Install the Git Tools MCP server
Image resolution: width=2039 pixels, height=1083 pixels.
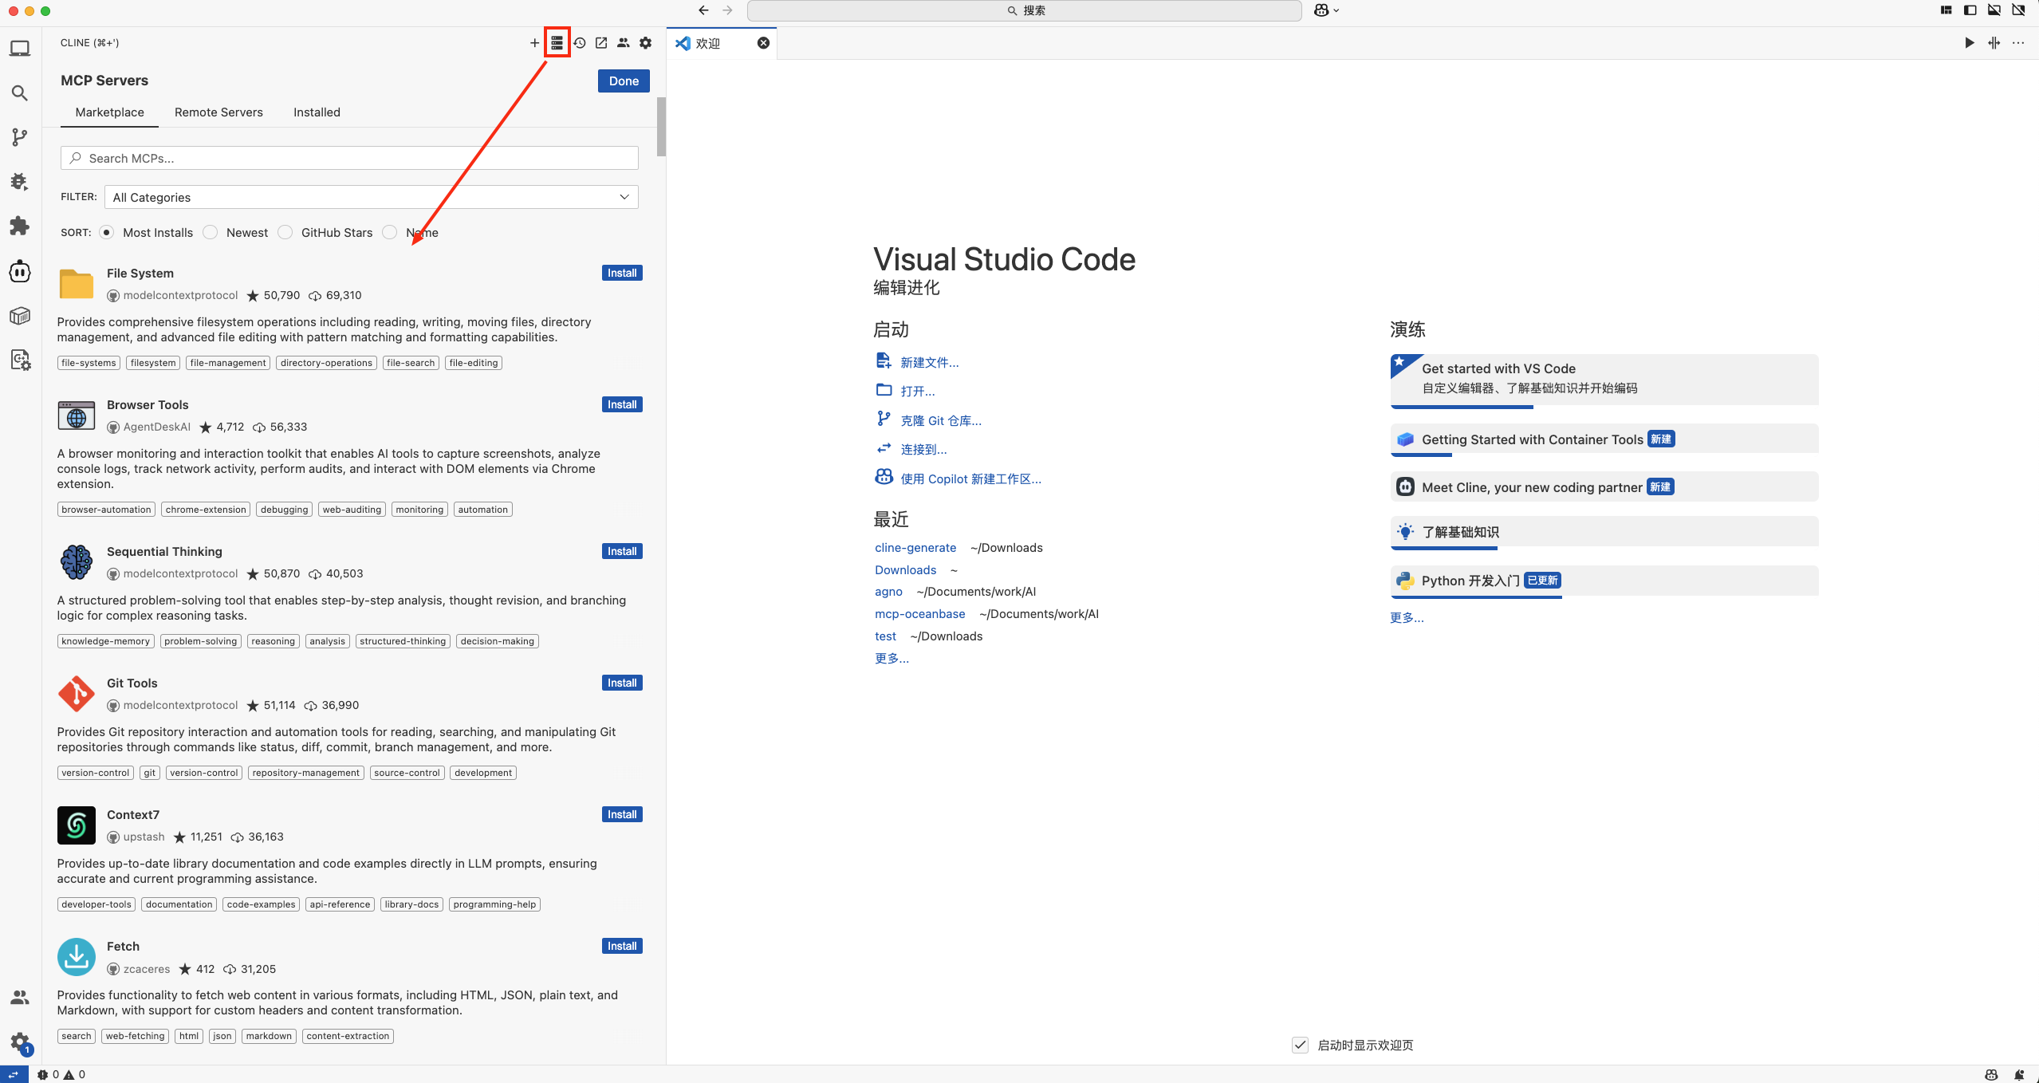621,683
